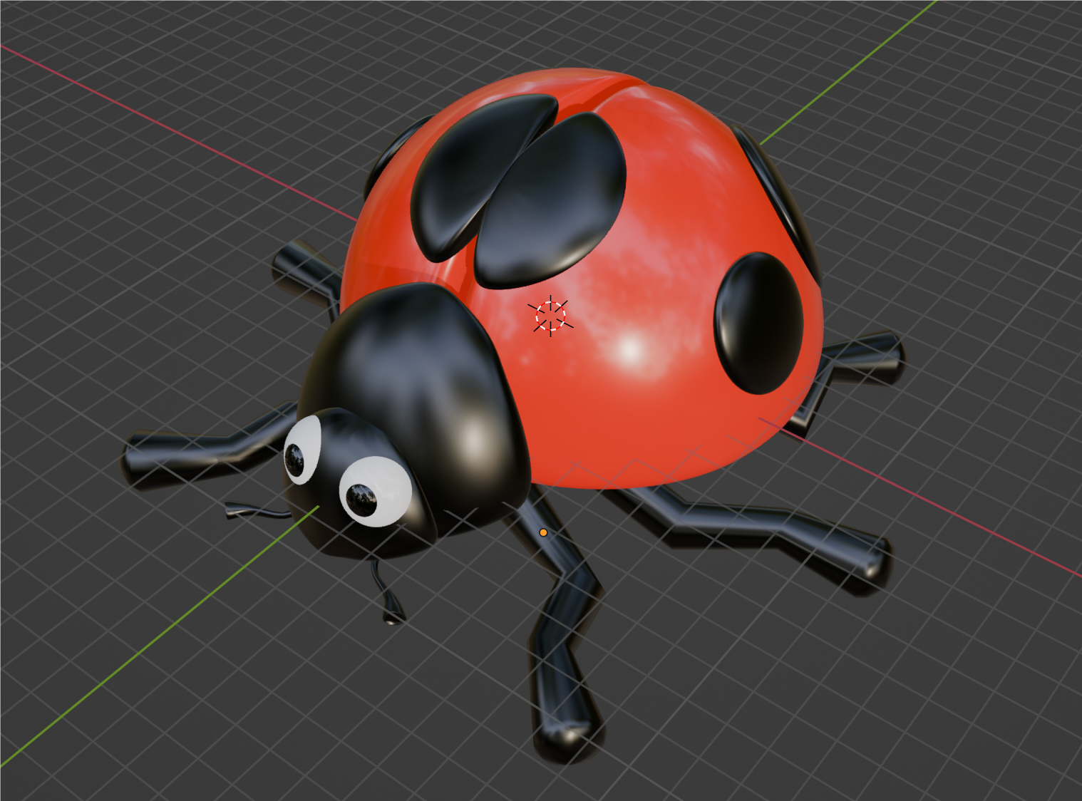Select the black spot on shell's far right edge
1082x801 pixels.
tap(777, 192)
